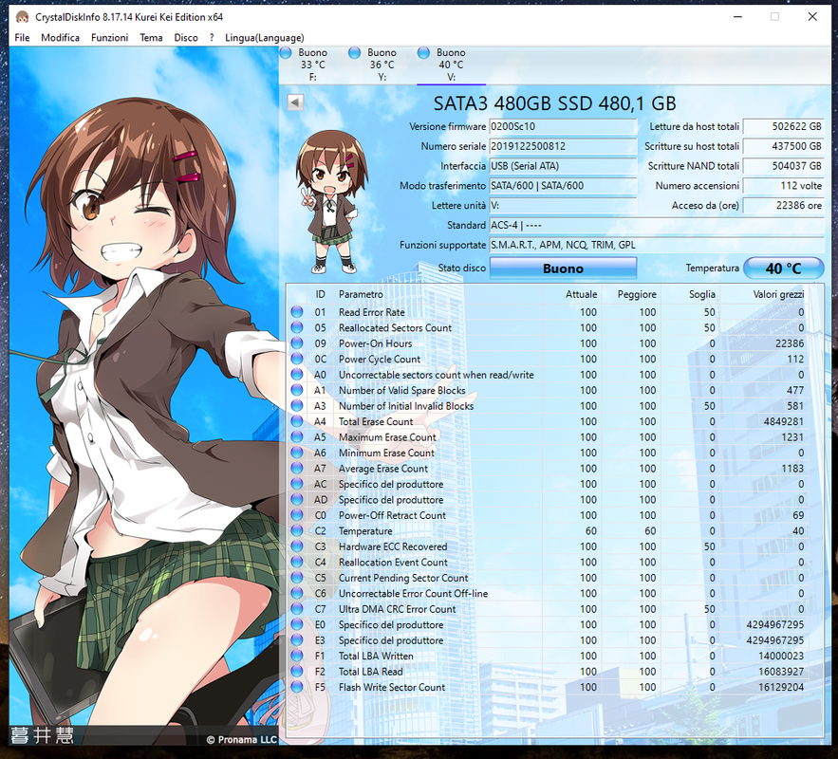This screenshot has height=759, width=838.
Task: Click the Buono disk status button
Action: pos(563,268)
